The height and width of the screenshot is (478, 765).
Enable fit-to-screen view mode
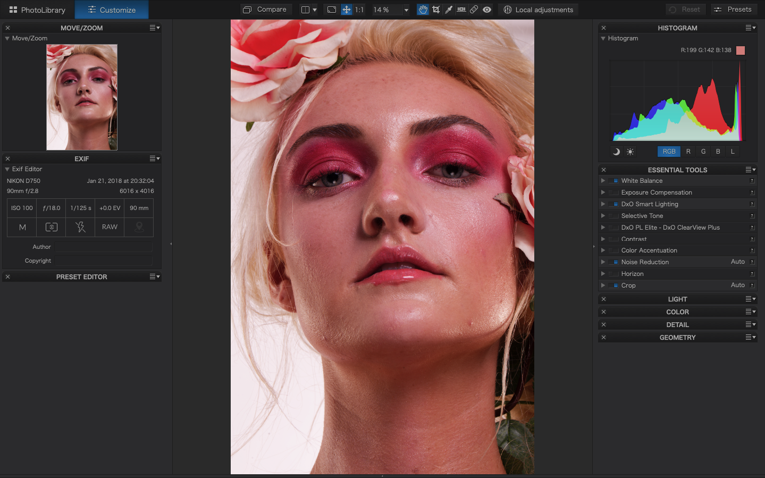[332, 9]
